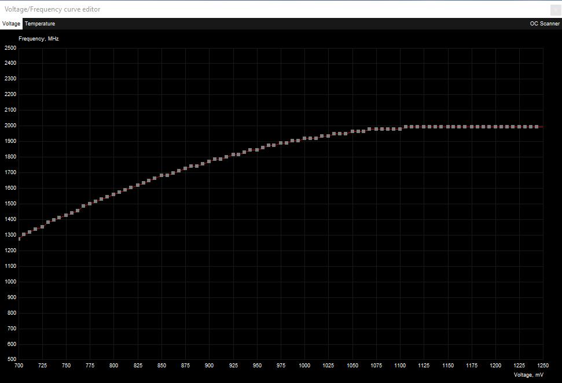Select the first curve point at 700 mV
The image size is (562, 383).
(x=19, y=238)
